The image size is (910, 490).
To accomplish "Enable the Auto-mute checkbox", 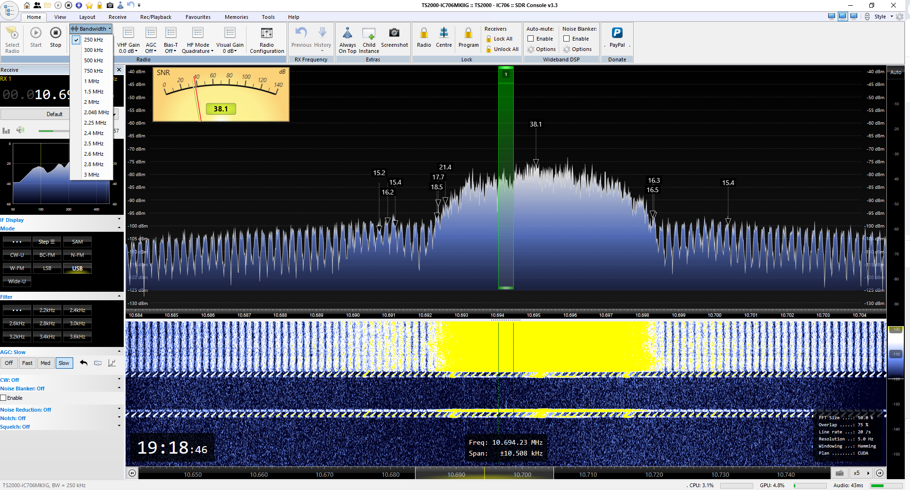I will point(531,39).
